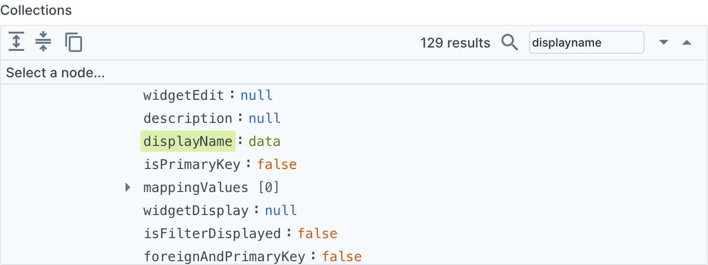Click the 'Select a node...' path bar
The height and width of the screenshot is (265, 708).
point(354,73)
